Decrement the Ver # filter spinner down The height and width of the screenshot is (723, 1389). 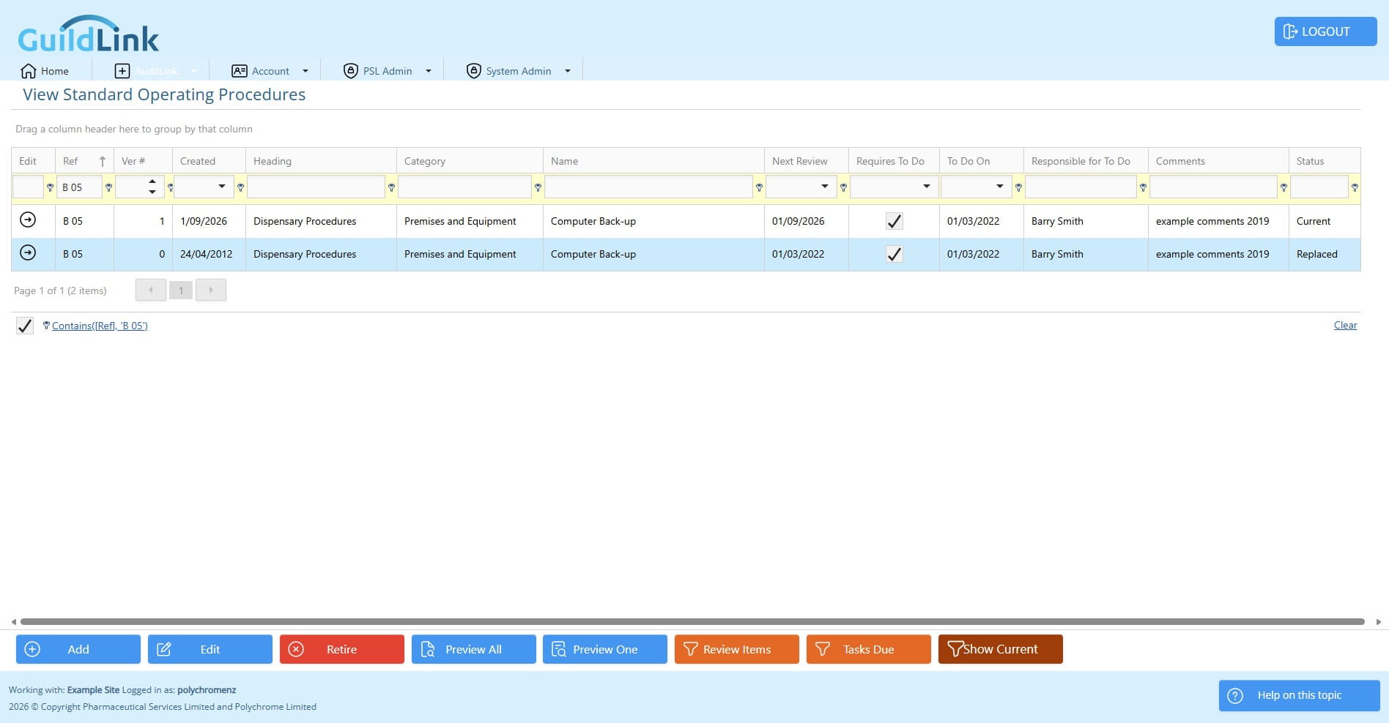tap(152, 192)
